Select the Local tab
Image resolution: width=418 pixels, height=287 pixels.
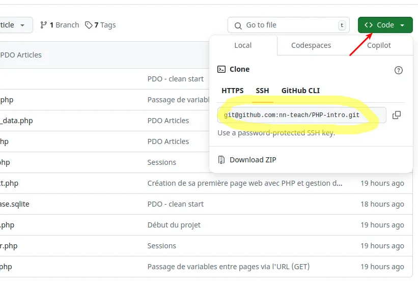(243, 45)
